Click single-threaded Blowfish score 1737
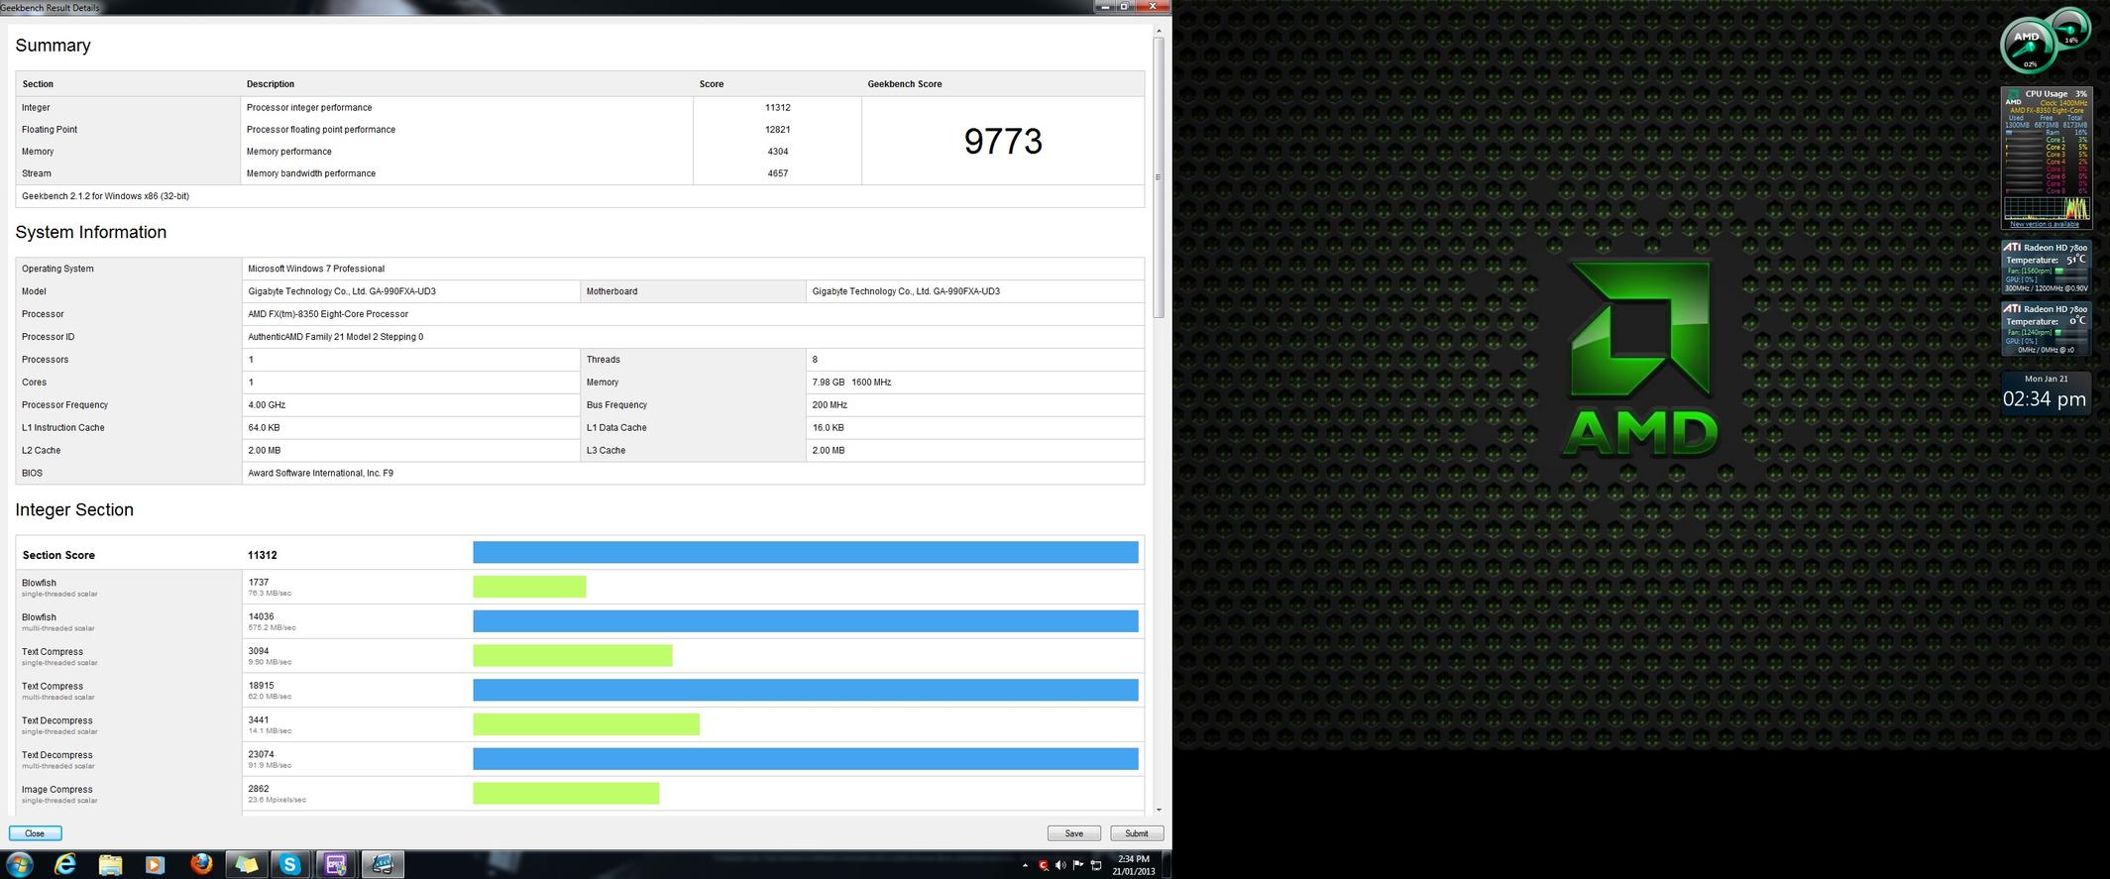The image size is (2110, 879). 259,583
